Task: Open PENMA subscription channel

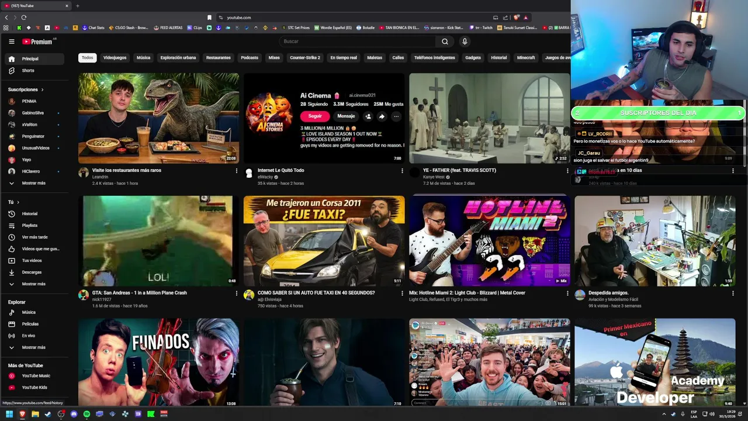Action: (x=36, y=101)
